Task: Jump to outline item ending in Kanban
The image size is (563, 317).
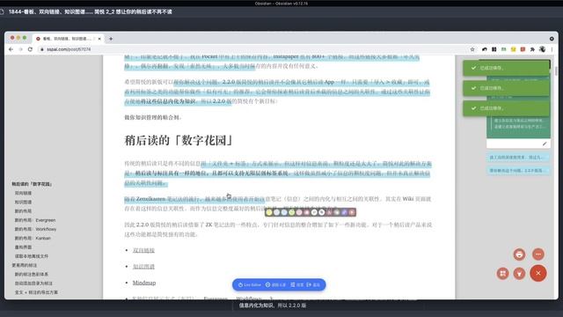Action: coord(33,238)
